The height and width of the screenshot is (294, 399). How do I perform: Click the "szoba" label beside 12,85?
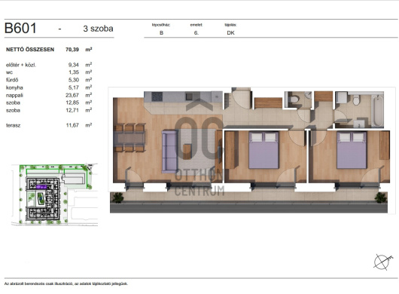click(13, 103)
